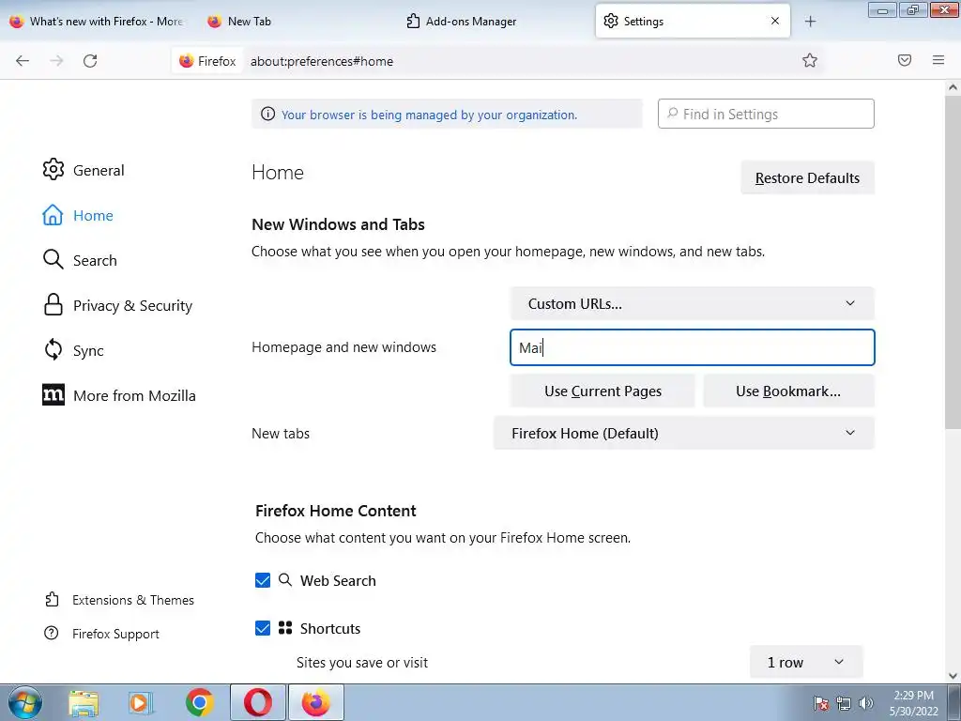Open General settings category

pos(98,170)
